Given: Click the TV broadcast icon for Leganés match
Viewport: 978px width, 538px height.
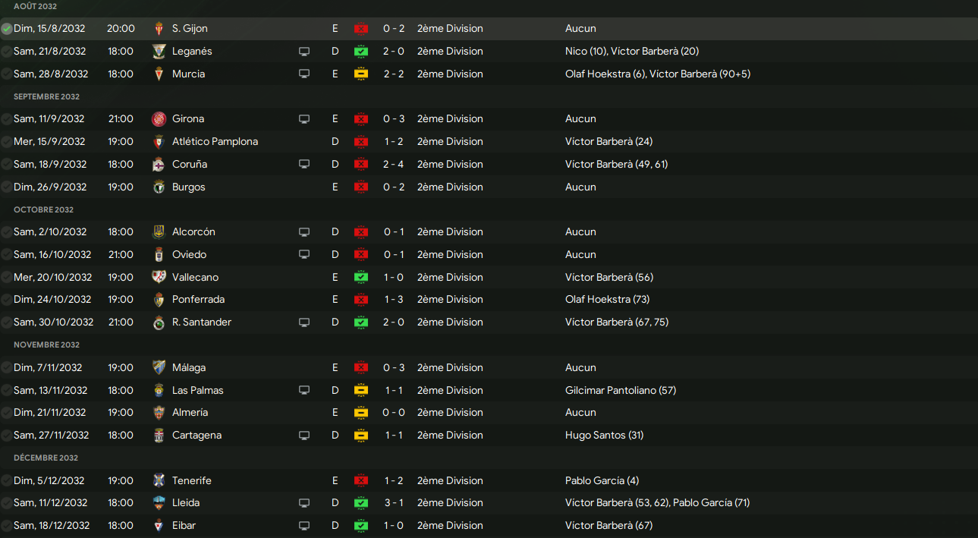Looking at the screenshot, I should pos(304,52).
